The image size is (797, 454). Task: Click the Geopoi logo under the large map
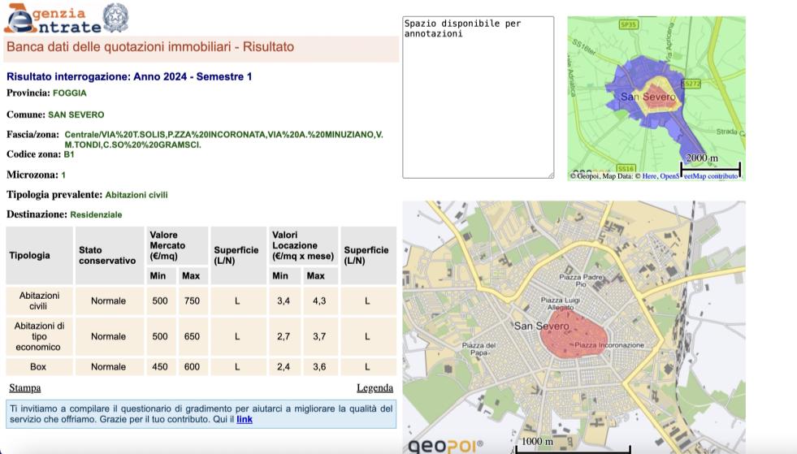[445, 444]
